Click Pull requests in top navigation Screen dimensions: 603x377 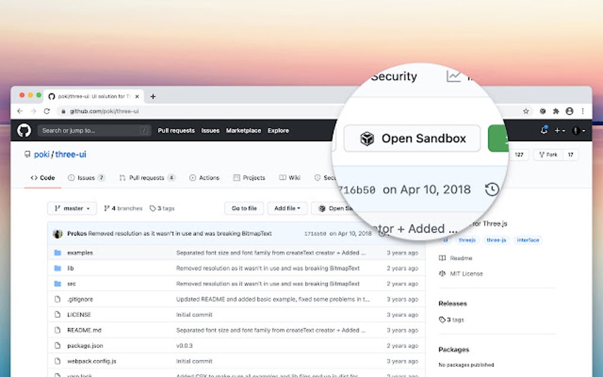[x=176, y=131]
